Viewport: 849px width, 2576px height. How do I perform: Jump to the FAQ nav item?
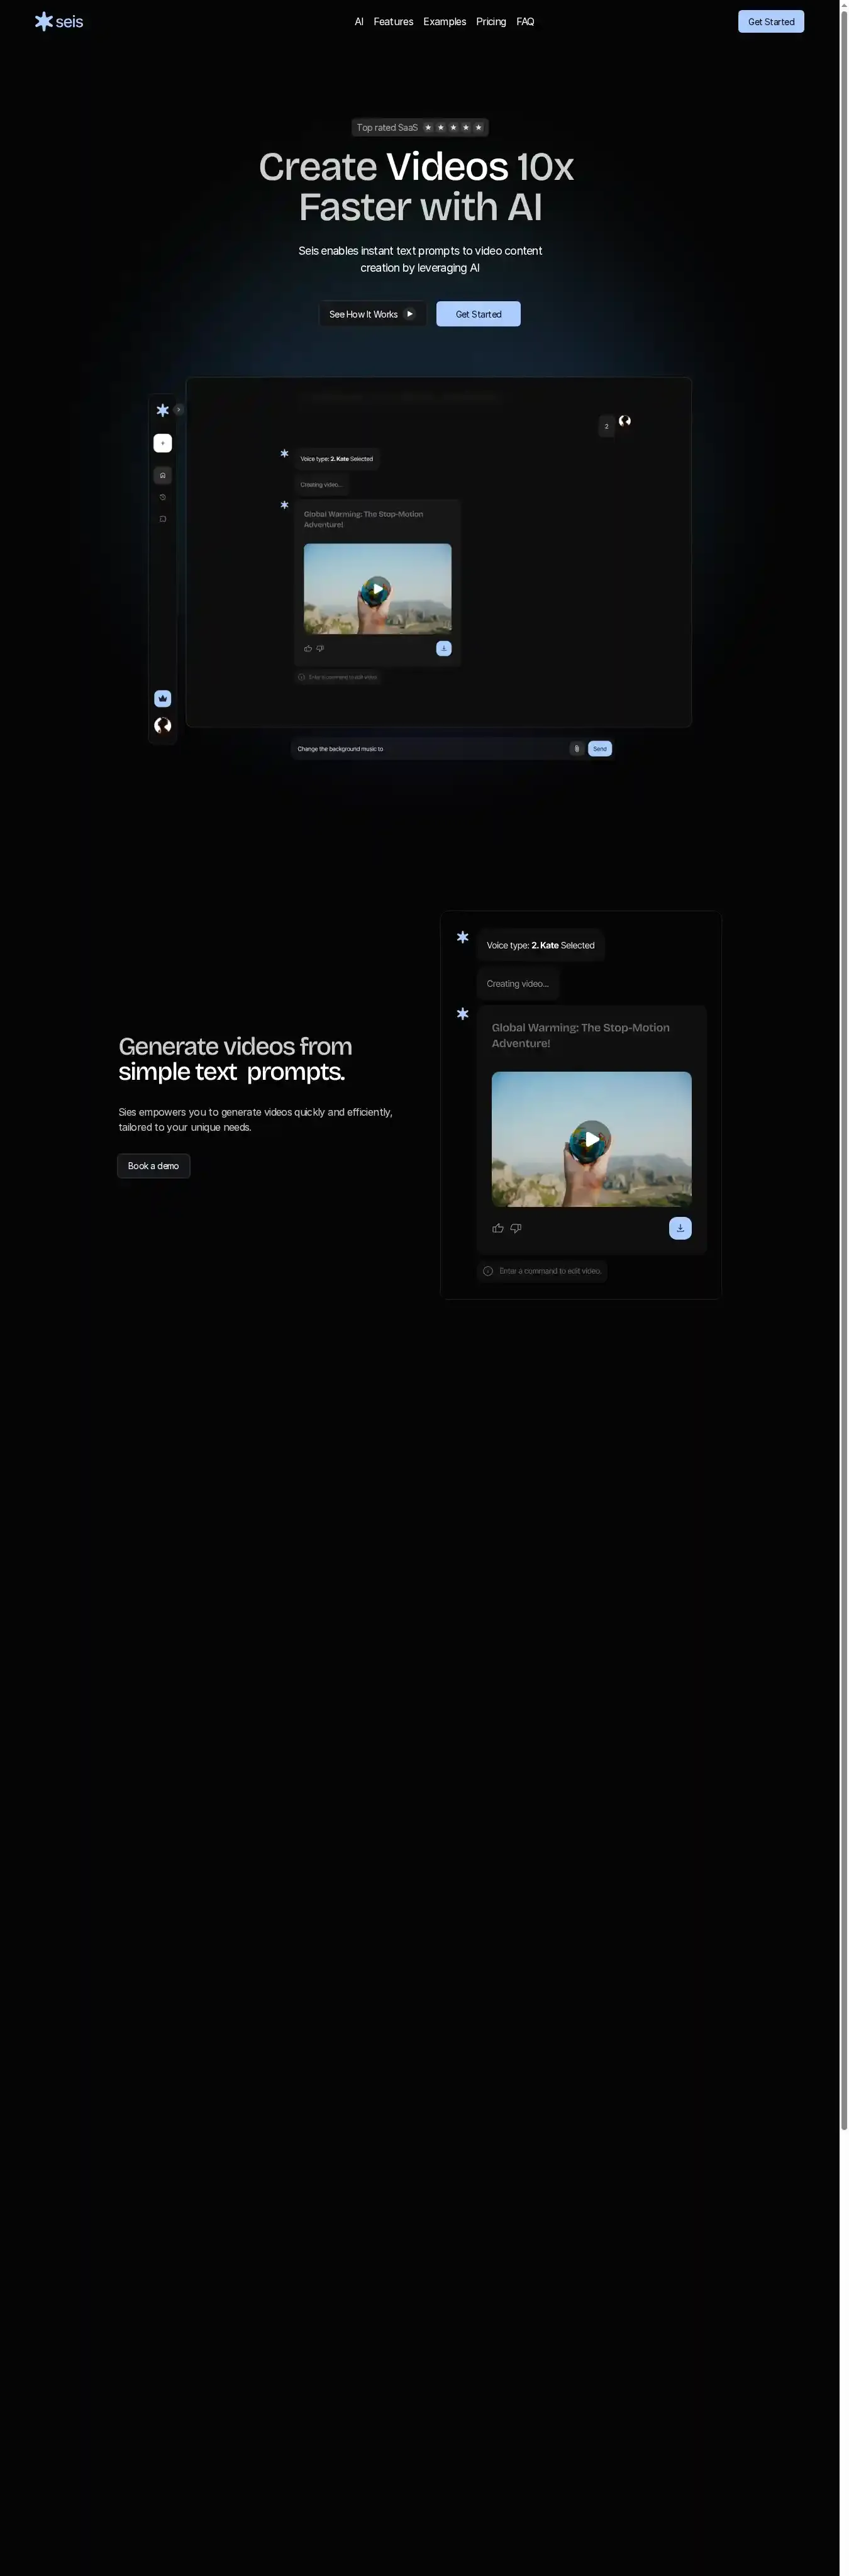pyautogui.click(x=525, y=21)
